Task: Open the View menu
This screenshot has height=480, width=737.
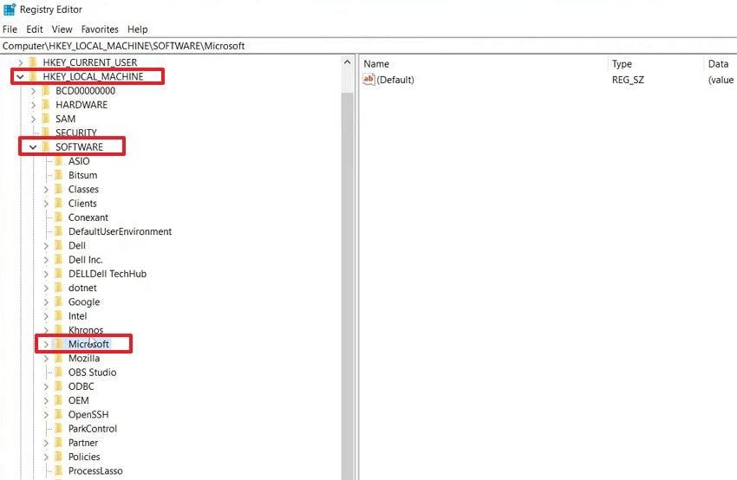Action: (x=62, y=29)
